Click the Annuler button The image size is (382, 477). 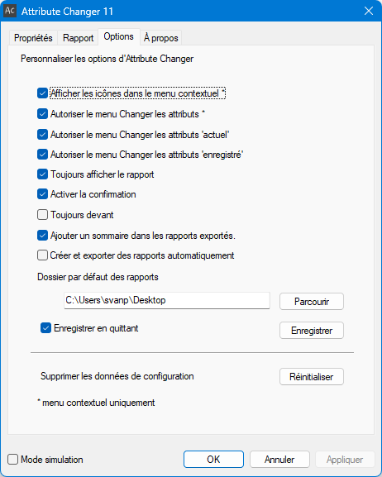[279, 460]
